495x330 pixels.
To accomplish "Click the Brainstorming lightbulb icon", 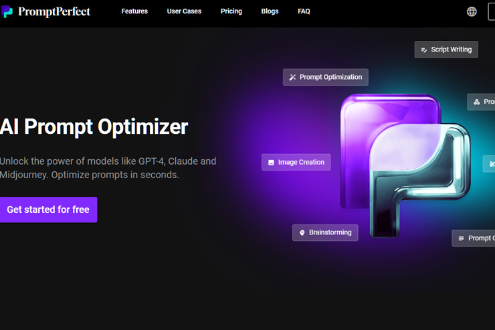I will click(x=302, y=233).
